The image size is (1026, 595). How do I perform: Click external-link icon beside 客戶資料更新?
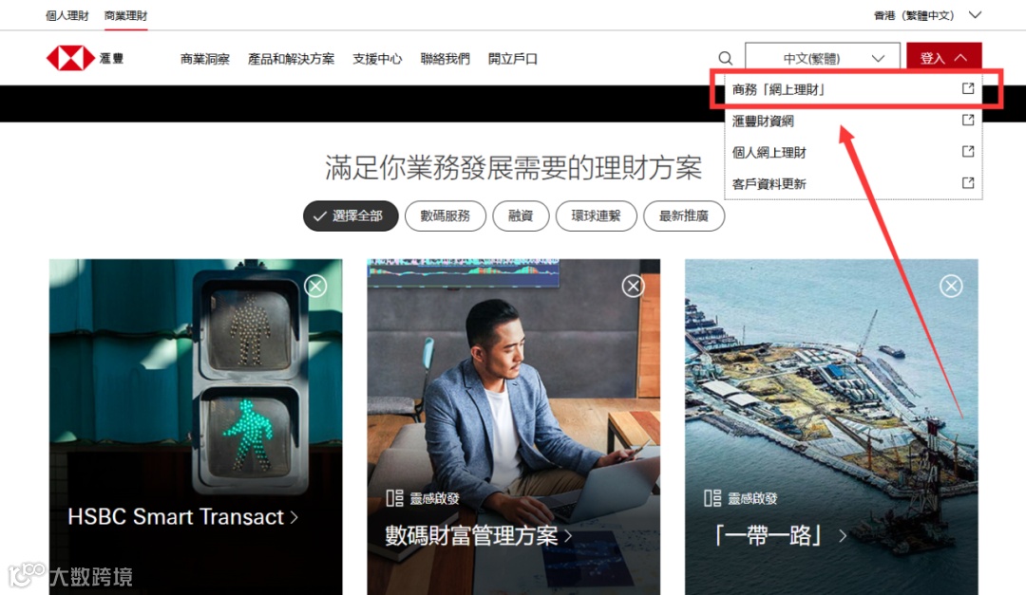click(x=968, y=182)
